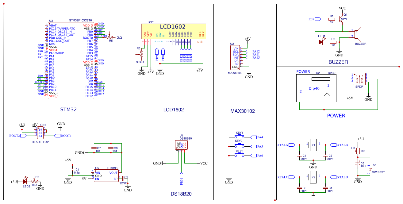Image resolution: width=403 pixels, height=204 pixels.
Task: Select the +3.3 power label above R3
Action: click(360, 139)
